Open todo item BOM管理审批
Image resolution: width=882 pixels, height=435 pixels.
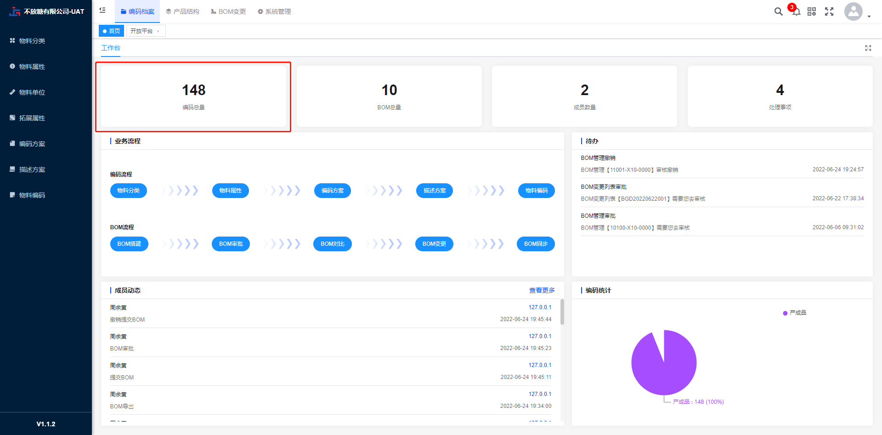722,222
